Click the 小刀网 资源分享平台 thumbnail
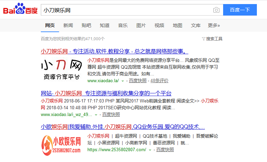Screen dimensions: 267x162 (x=61, y=70)
